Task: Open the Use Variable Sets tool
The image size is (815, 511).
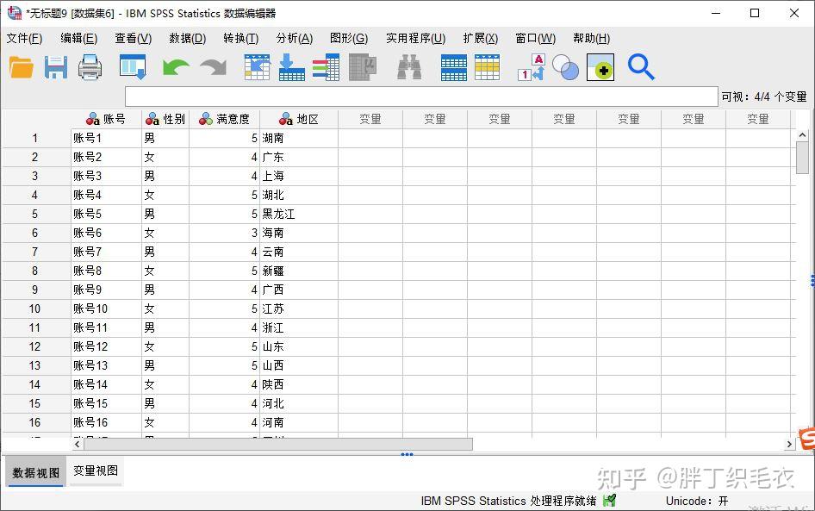Action: pyautogui.click(x=566, y=67)
